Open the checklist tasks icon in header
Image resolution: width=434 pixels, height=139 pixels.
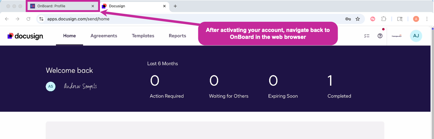(x=366, y=36)
